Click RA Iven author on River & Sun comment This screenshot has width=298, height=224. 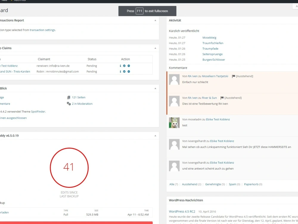coord(193,98)
